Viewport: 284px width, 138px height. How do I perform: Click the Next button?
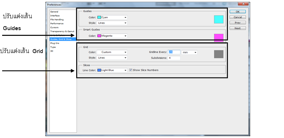(x=238, y=28)
